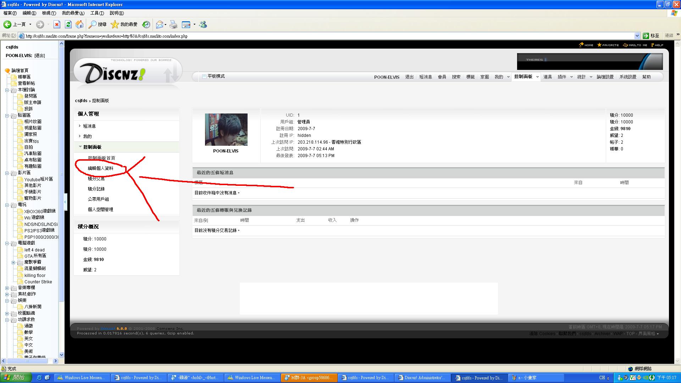The image size is (681, 383).
Task: Open 說明 menu
Action: tap(117, 13)
